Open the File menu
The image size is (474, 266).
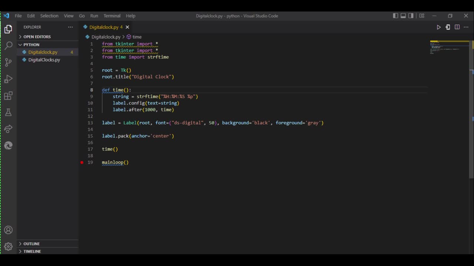(18, 16)
